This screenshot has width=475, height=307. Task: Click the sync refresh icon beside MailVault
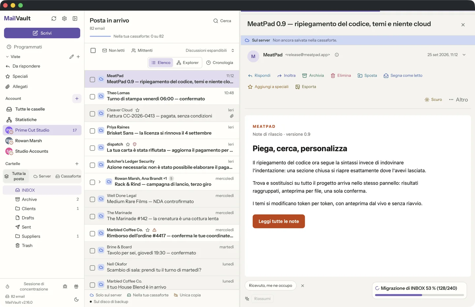[54, 18]
